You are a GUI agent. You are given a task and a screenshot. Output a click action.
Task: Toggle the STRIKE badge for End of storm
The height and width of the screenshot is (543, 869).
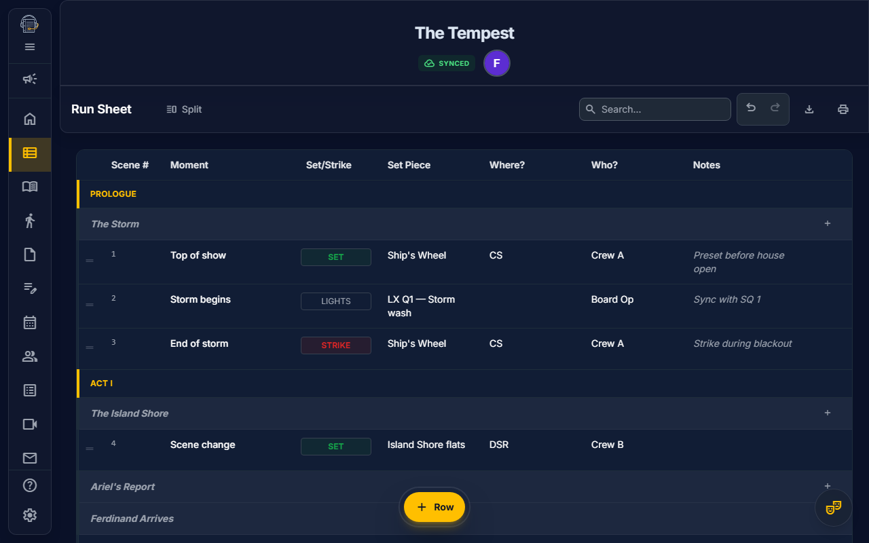[336, 345]
